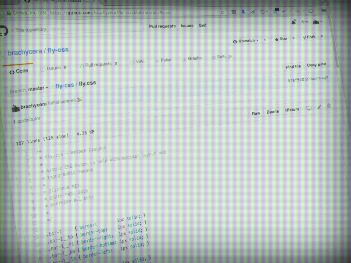The width and height of the screenshot is (351, 263).
Task: Click the 152 lines (126 sloc) text
Action: pos(42,139)
